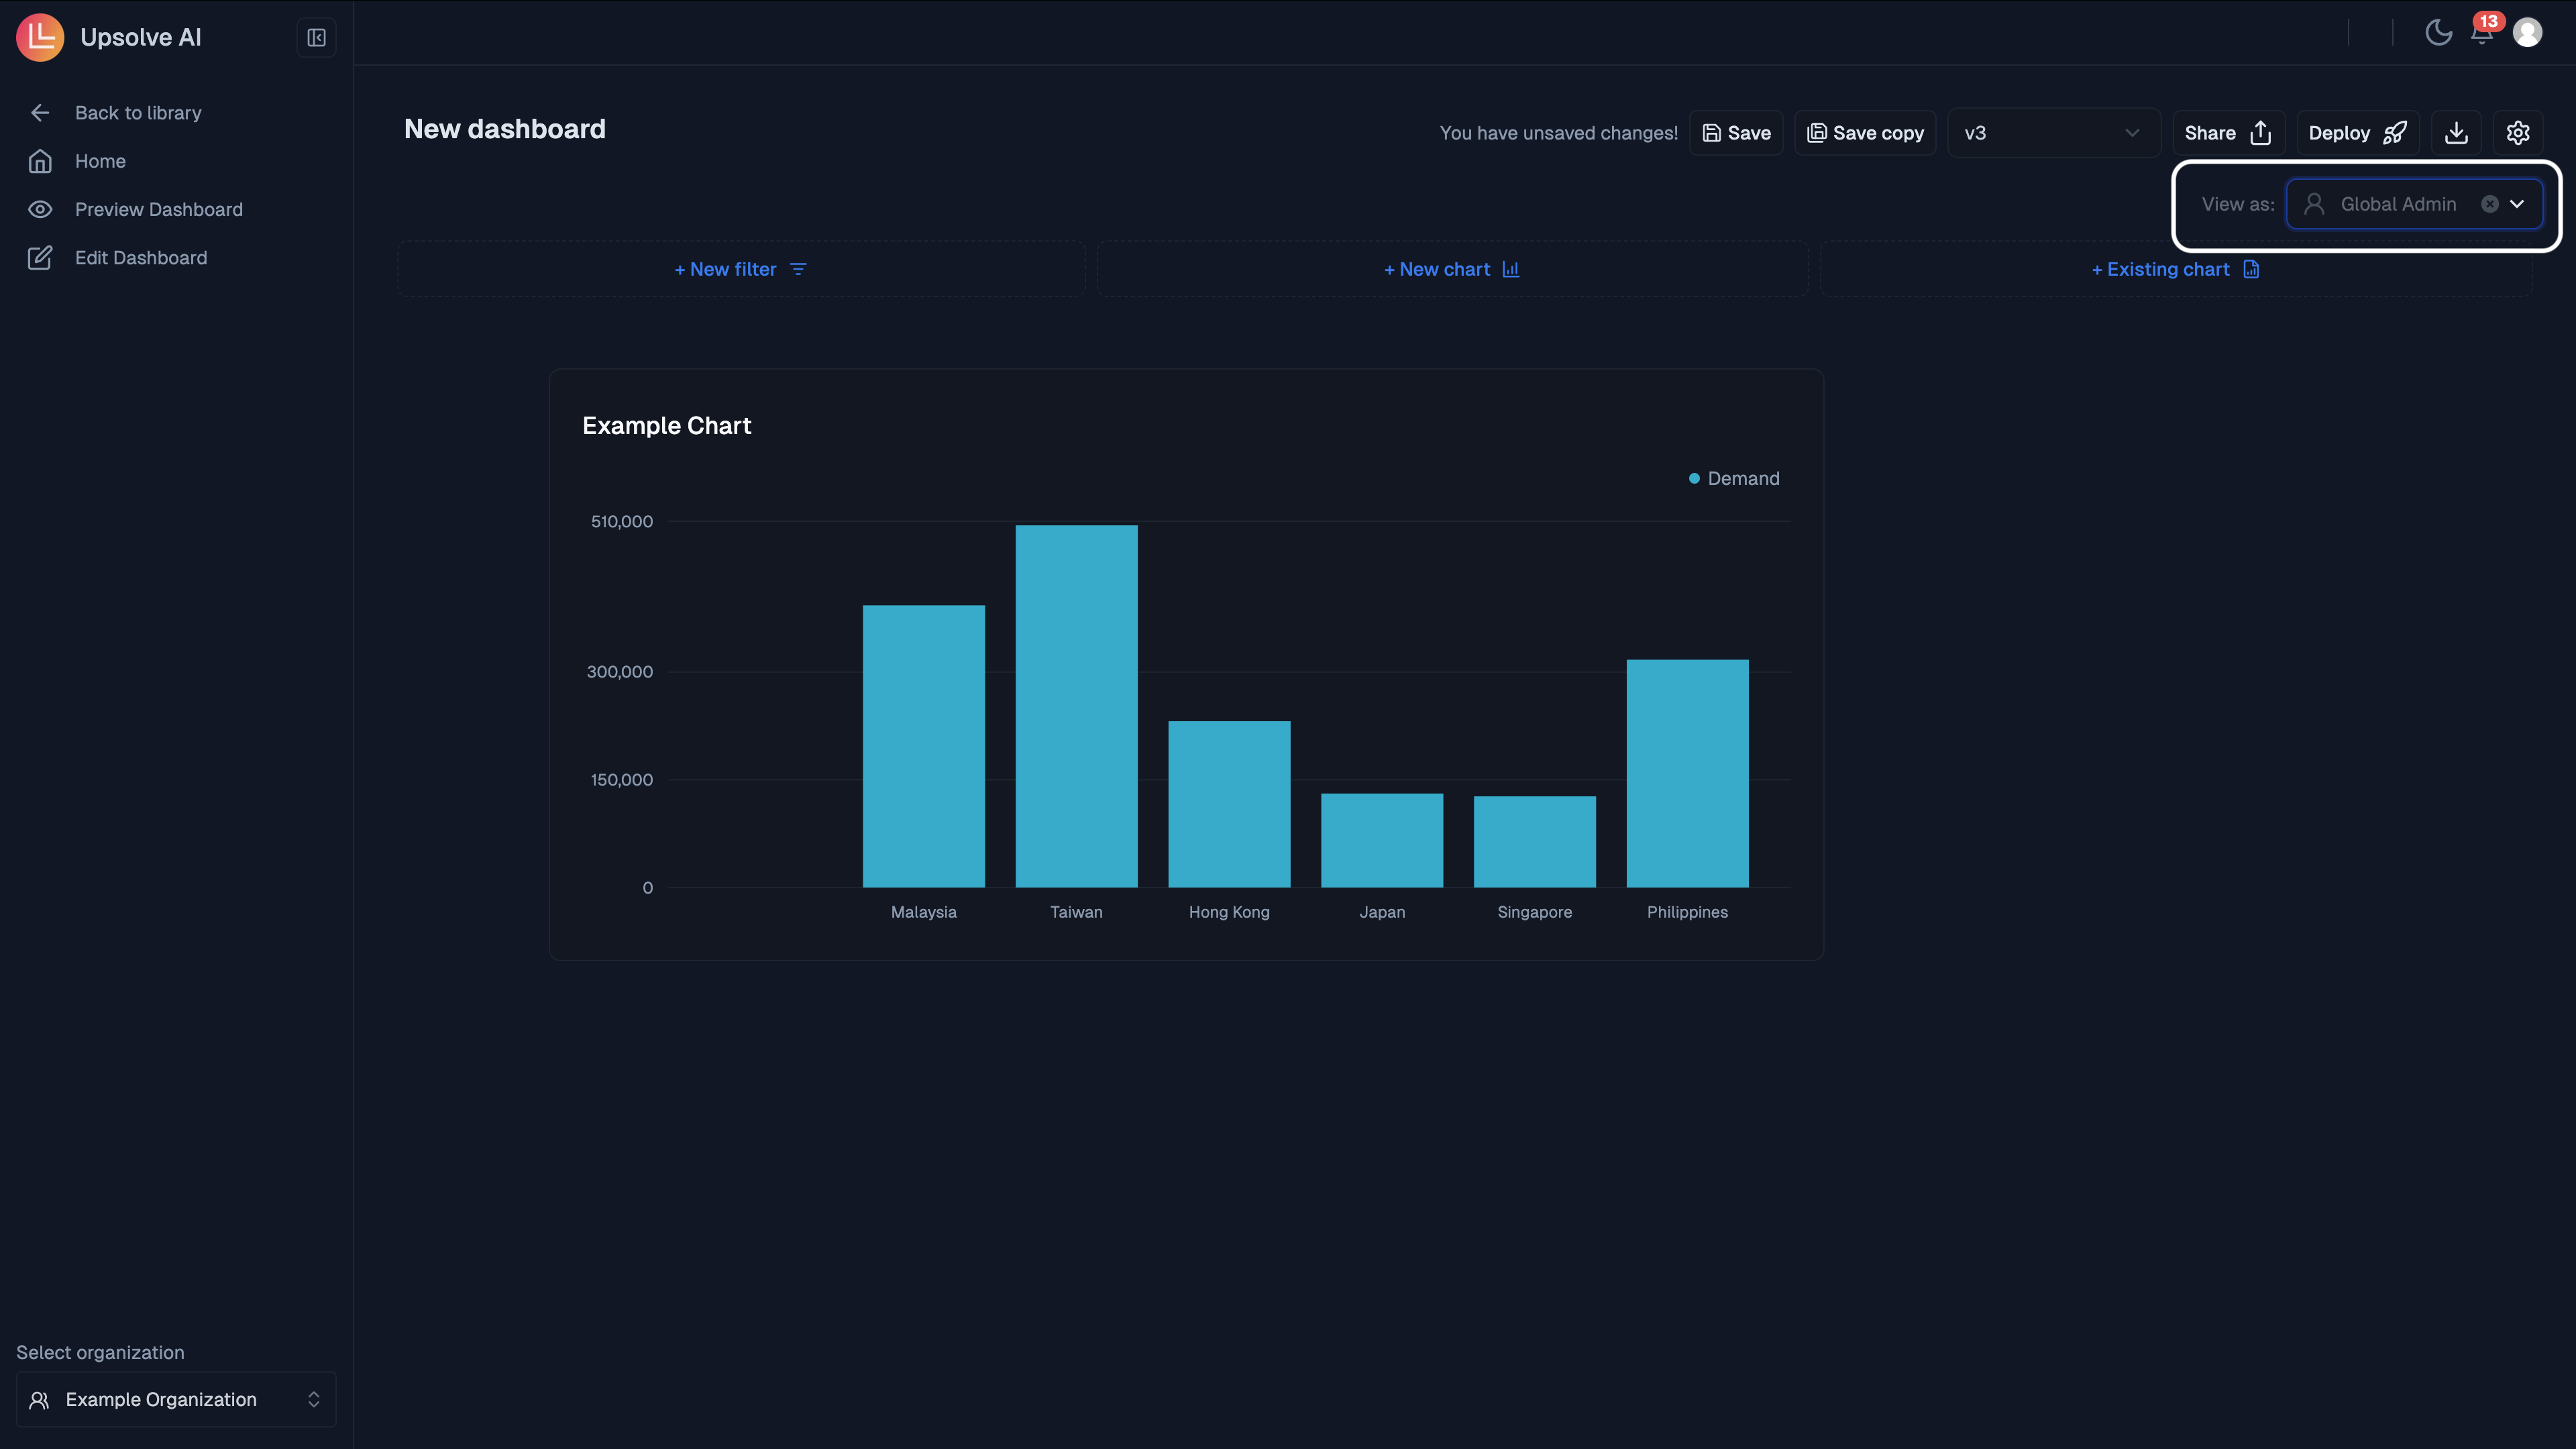Click the download dashboard icon
The width and height of the screenshot is (2576, 1449).
pyautogui.click(x=2456, y=133)
